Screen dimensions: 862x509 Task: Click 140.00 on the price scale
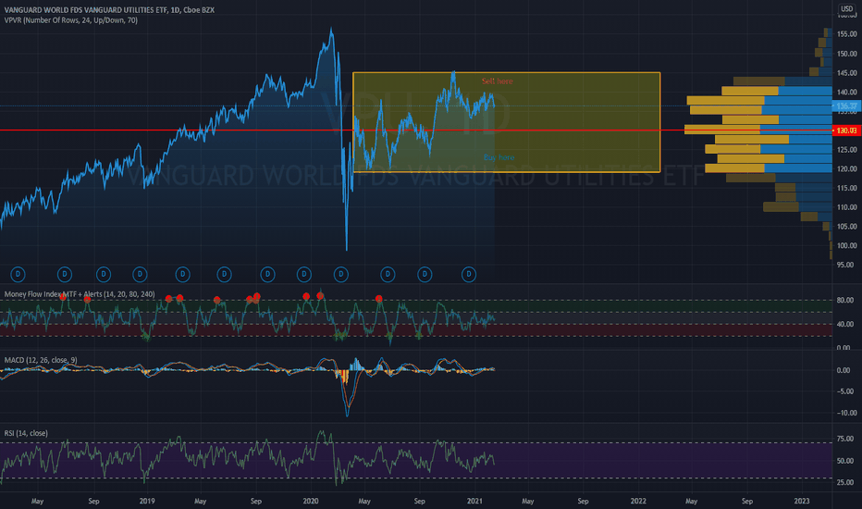pyautogui.click(x=846, y=93)
